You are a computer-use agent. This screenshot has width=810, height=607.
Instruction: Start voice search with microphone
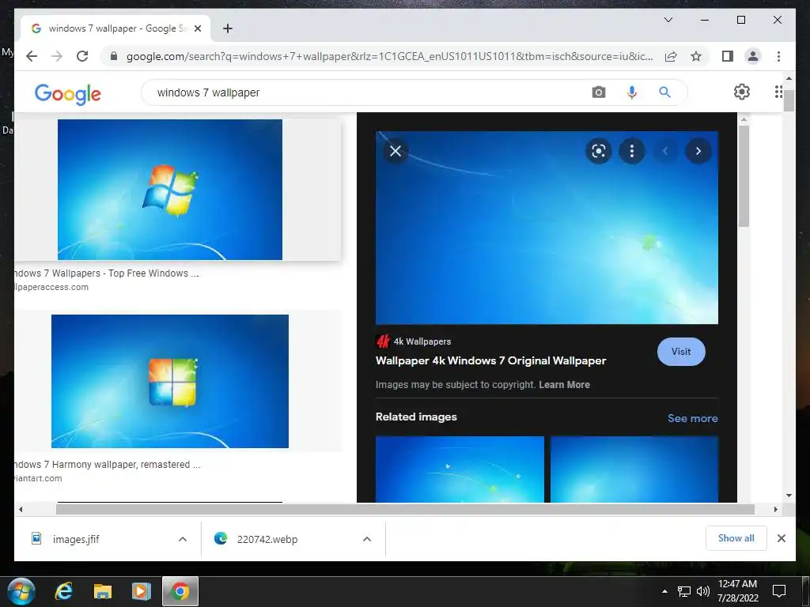click(x=631, y=92)
